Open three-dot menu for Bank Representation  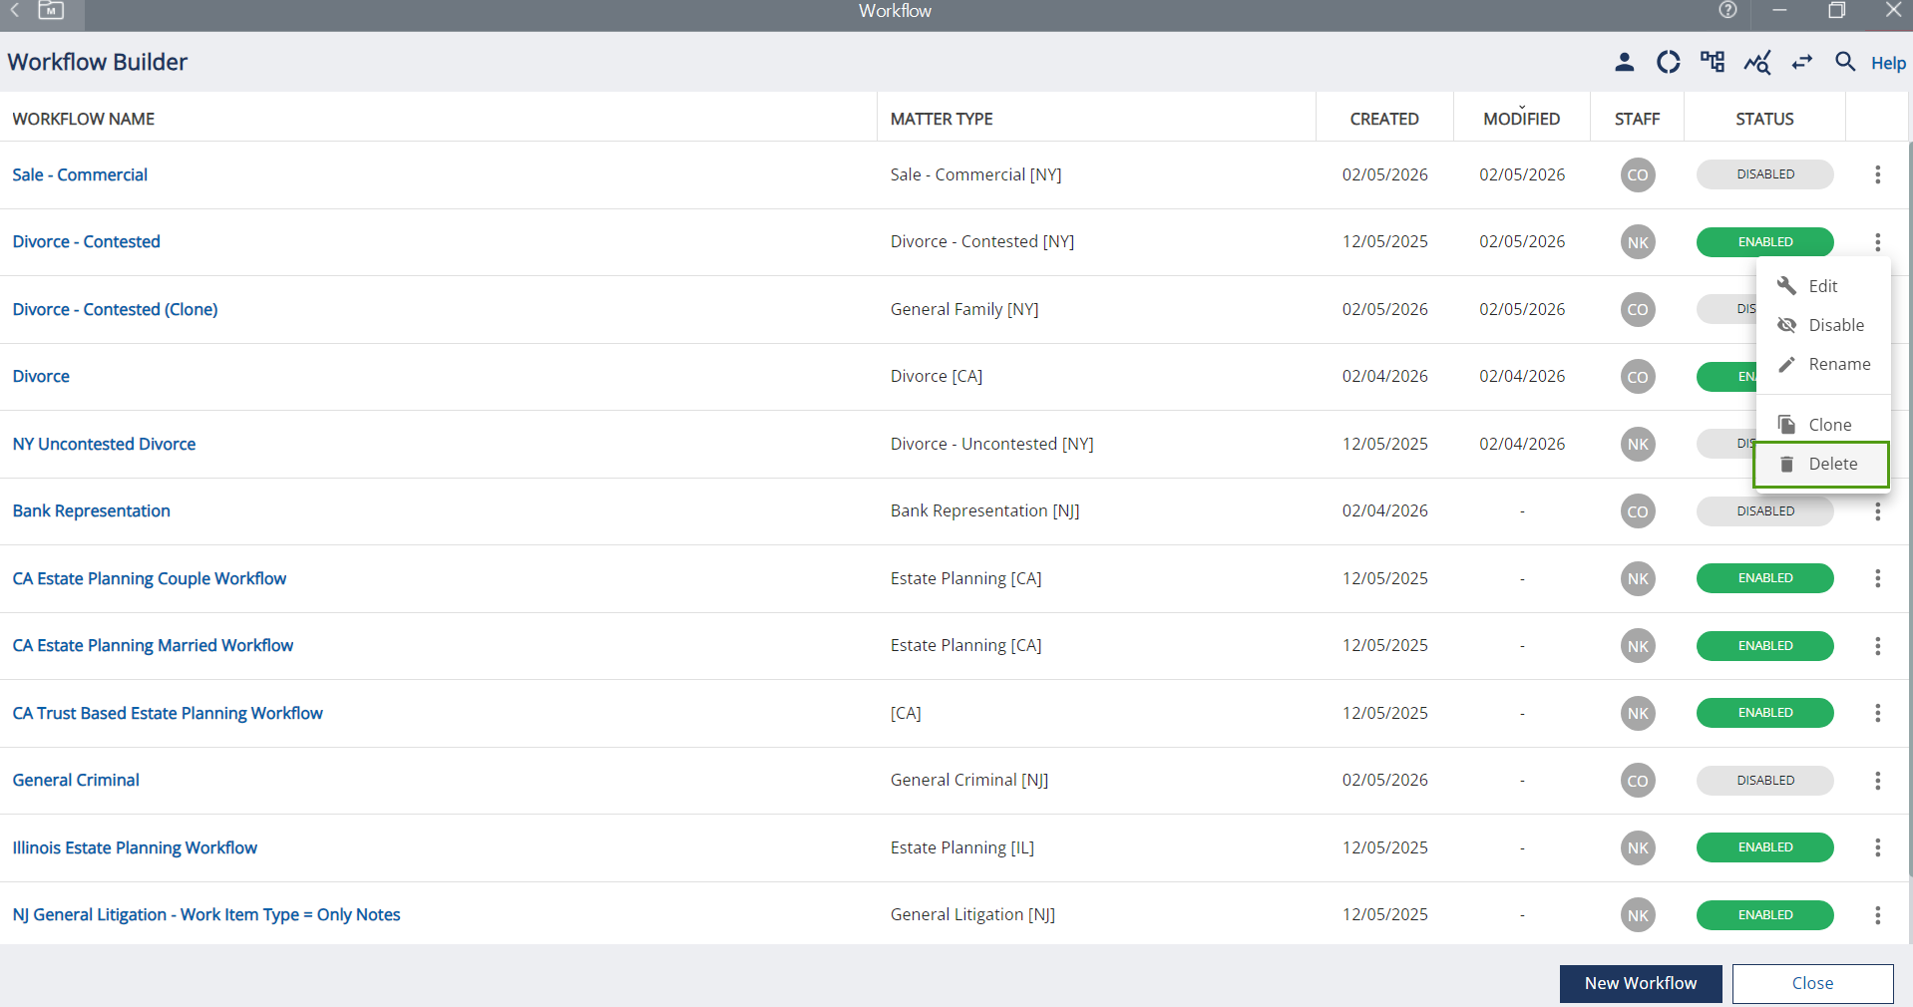1877,511
